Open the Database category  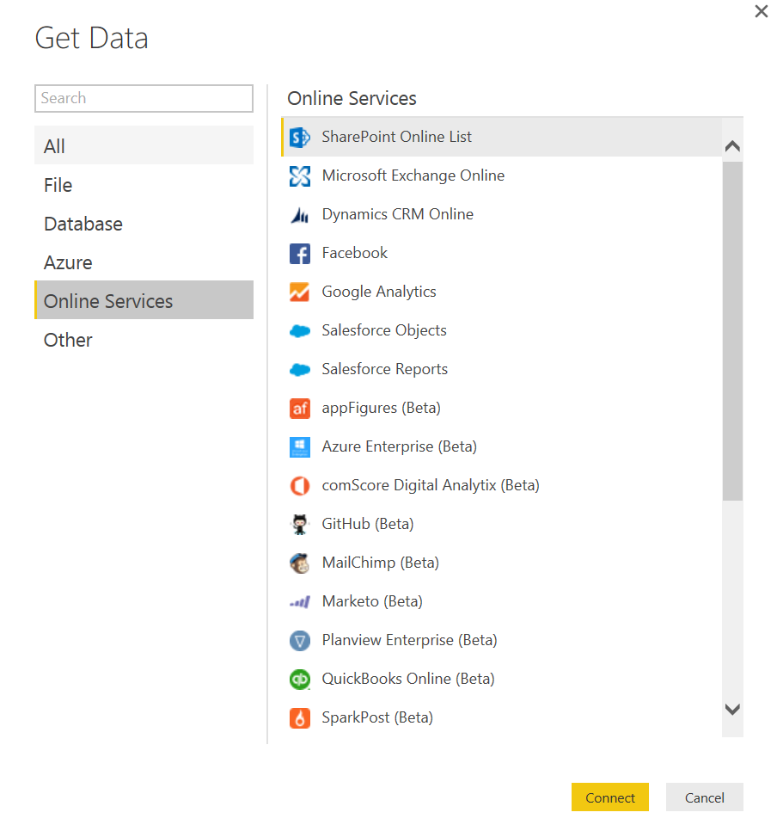point(144,224)
